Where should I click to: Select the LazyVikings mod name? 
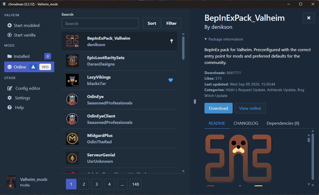[99, 77]
